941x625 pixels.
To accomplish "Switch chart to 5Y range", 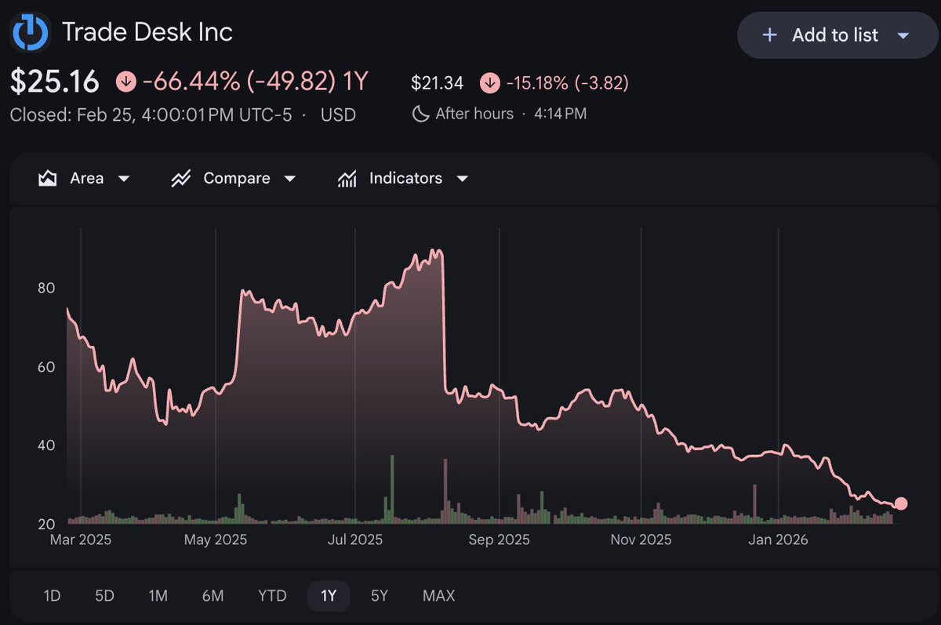I will 380,596.
